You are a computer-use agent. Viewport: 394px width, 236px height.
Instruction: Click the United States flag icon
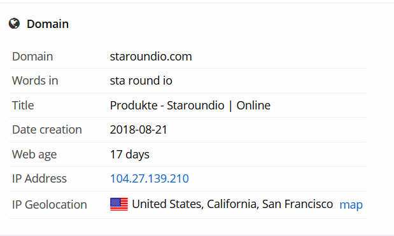(x=119, y=204)
